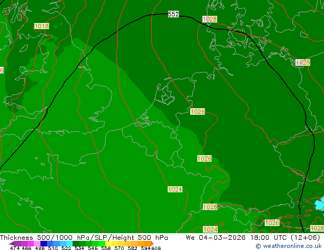
Task: Click the forecast date "We 04-03-2026 18:00 UTC"
Action: tap(236, 237)
